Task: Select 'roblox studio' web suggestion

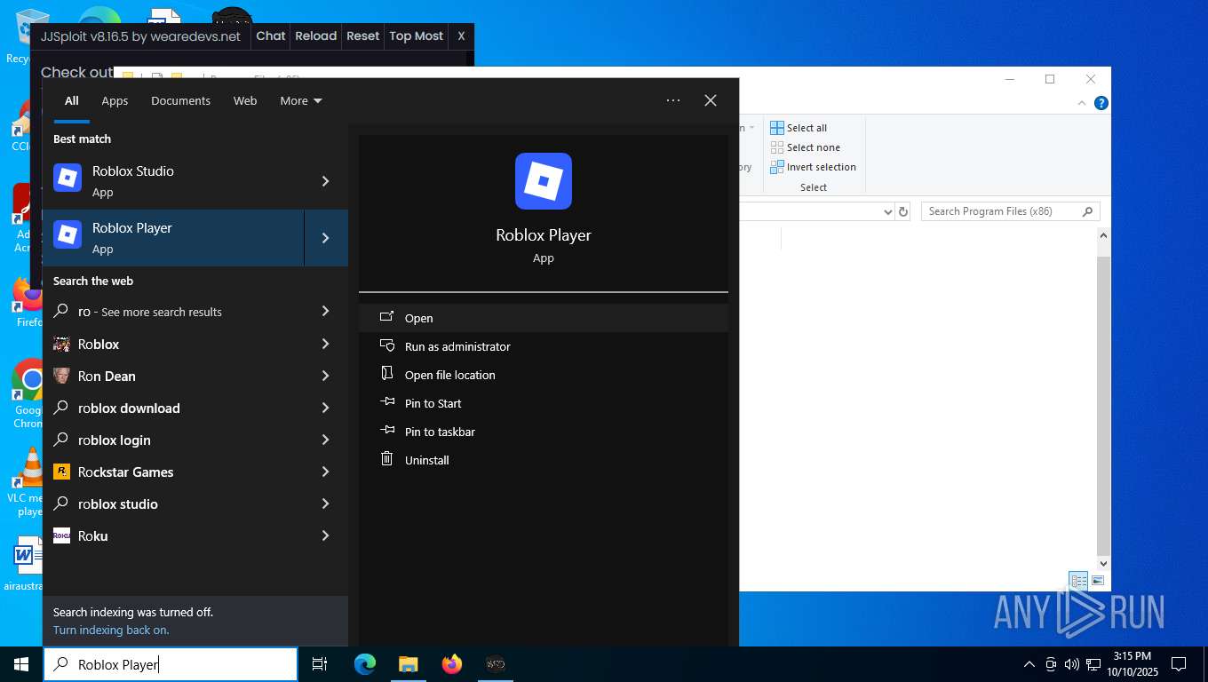Action: [174, 504]
